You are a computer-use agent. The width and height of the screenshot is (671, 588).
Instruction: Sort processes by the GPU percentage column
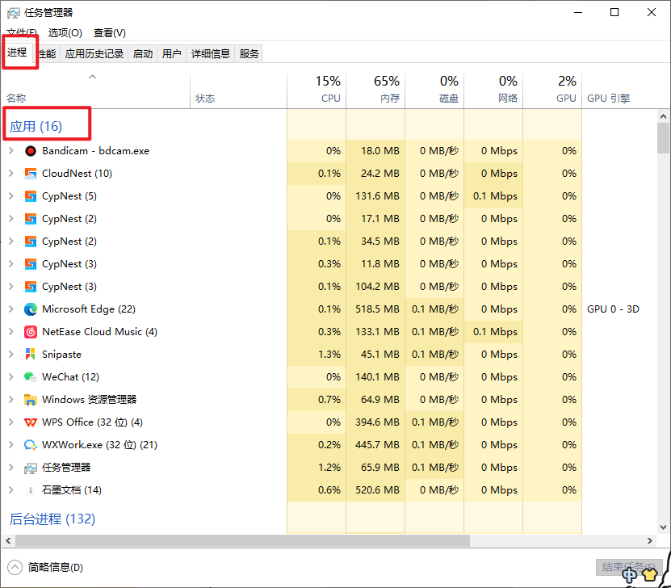553,90
